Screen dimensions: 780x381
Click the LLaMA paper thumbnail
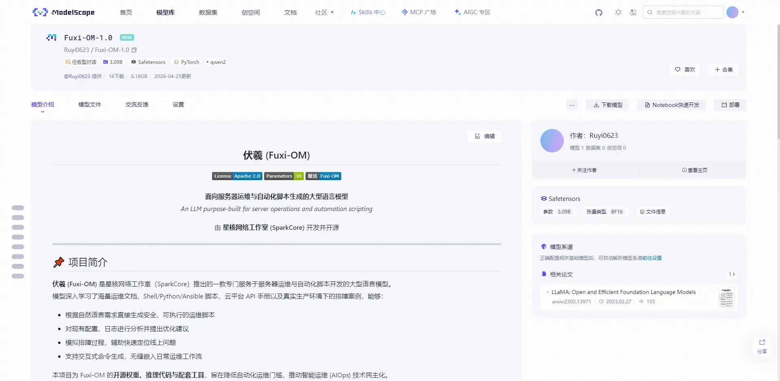[x=726, y=297]
